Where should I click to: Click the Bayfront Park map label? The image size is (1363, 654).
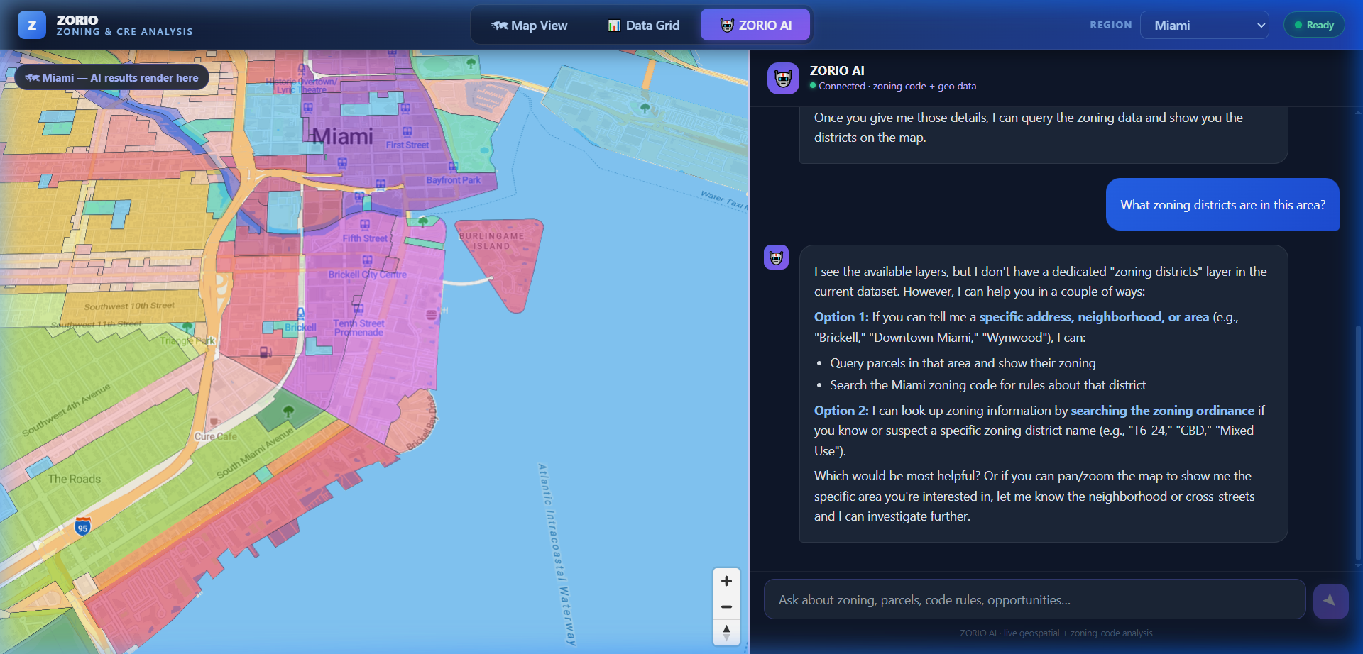point(453,180)
